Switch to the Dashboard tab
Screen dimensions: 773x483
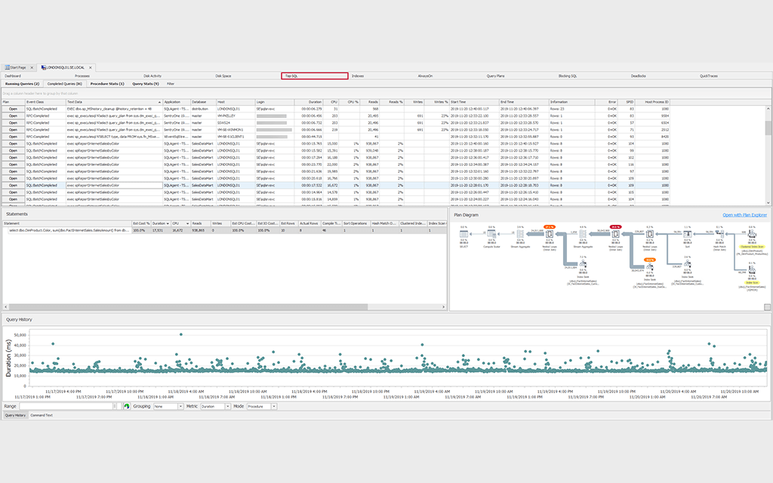(14, 75)
